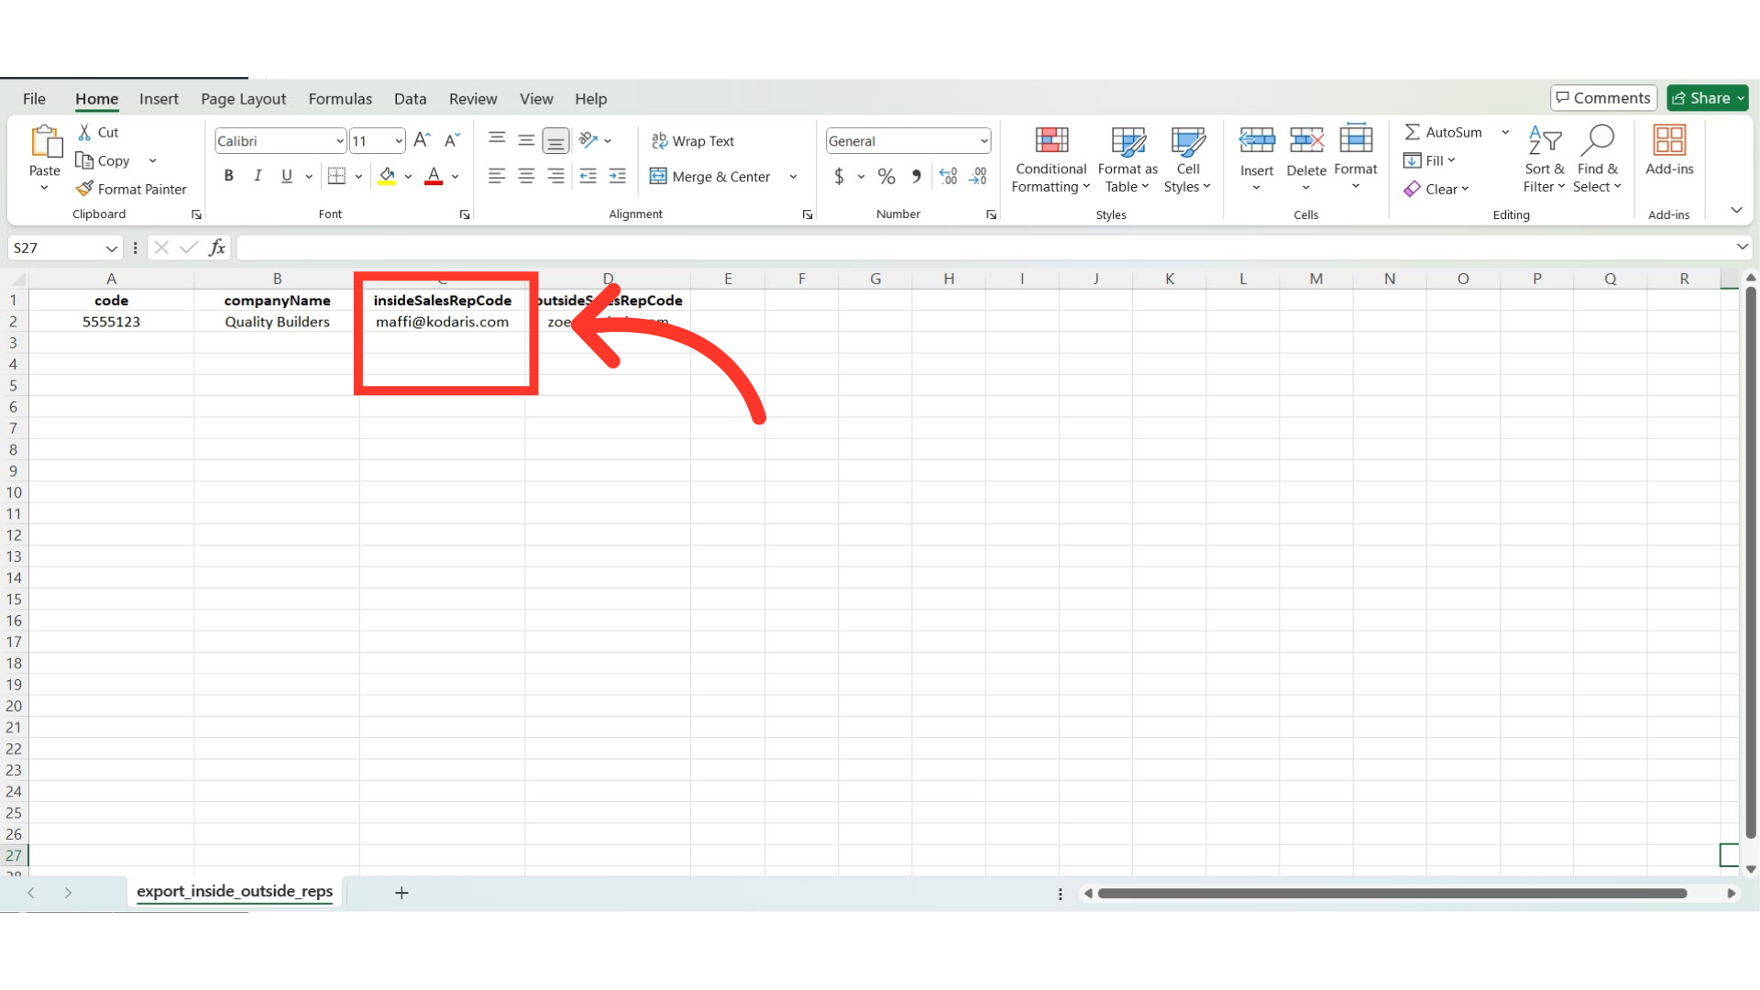Viewport: 1760px width, 990px height.
Task: Open the Calibri font name dropdown
Action: coord(339,141)
